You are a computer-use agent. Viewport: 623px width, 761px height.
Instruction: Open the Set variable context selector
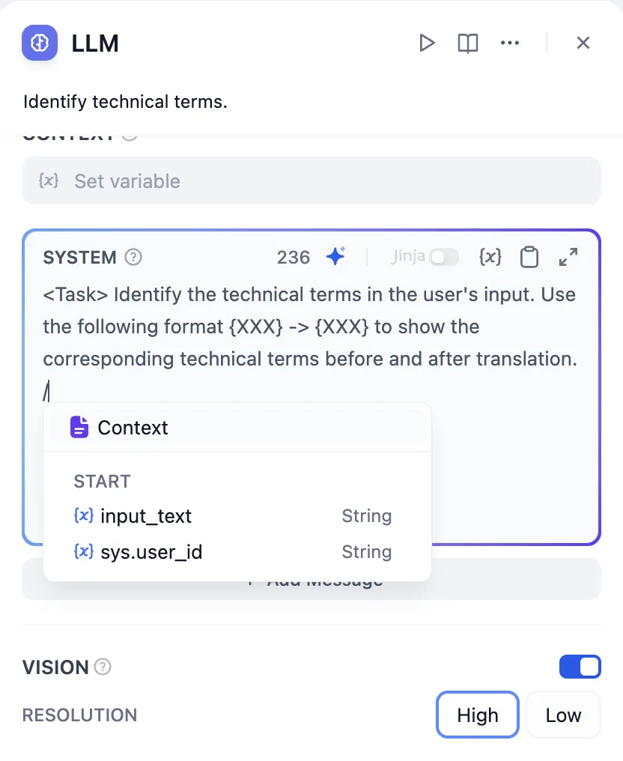tap(311, 181)
